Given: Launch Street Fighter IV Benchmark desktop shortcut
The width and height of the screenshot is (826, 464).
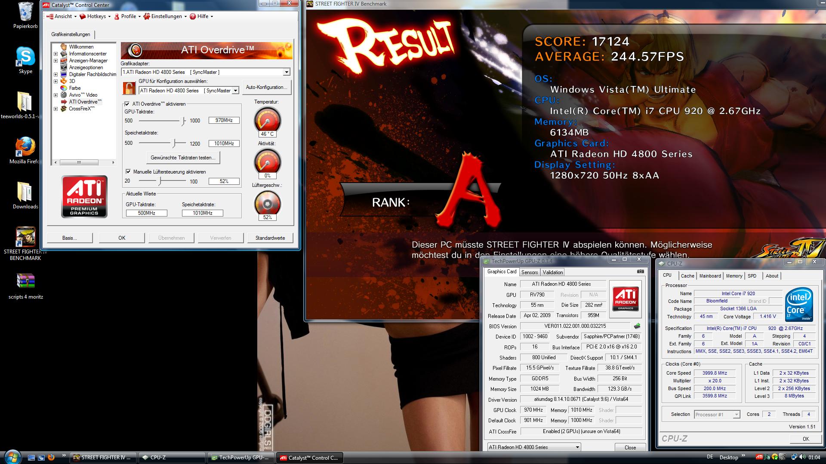Looking at the screenshot, I should [x=25, y=237].
